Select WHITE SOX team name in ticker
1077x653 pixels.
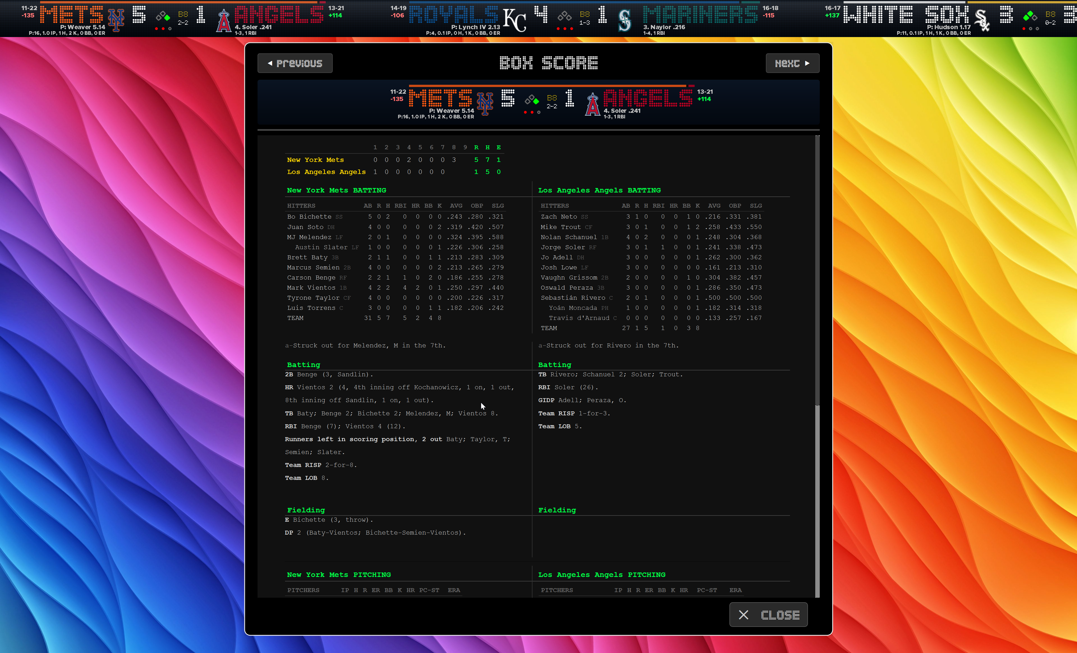(906, 14)
